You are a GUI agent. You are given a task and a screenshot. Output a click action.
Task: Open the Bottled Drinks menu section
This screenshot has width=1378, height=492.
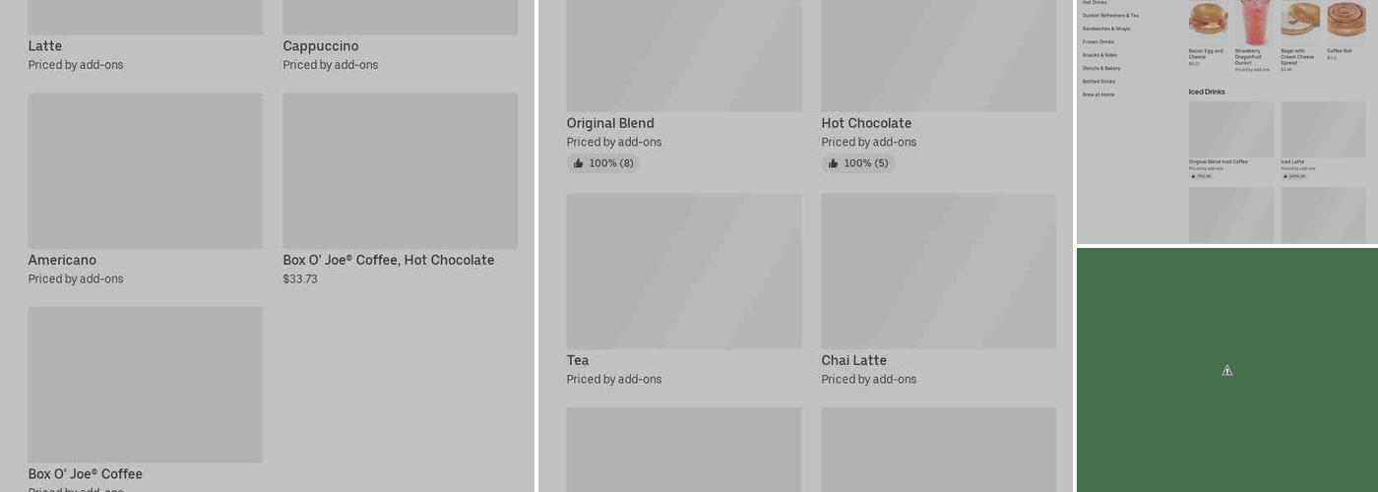point(1098,82)
